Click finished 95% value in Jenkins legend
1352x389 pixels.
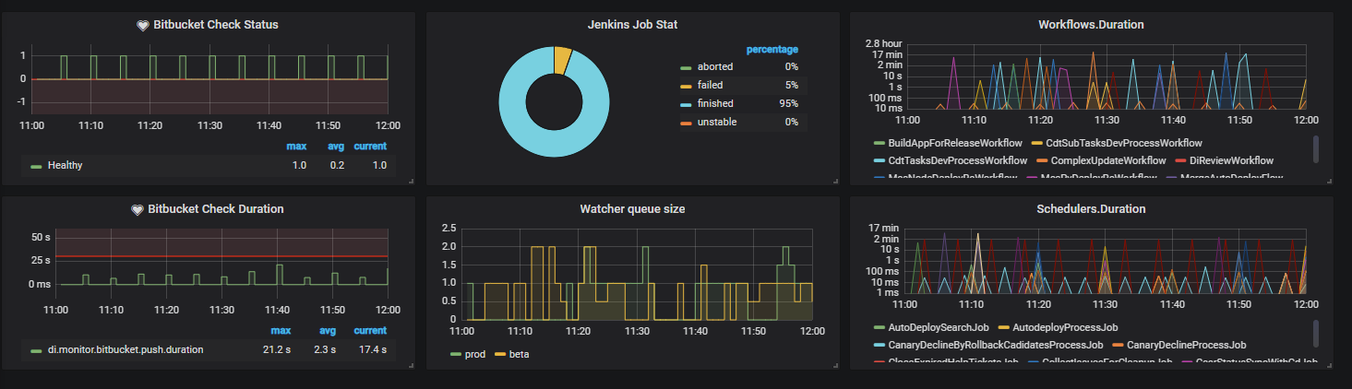[789, 103]
